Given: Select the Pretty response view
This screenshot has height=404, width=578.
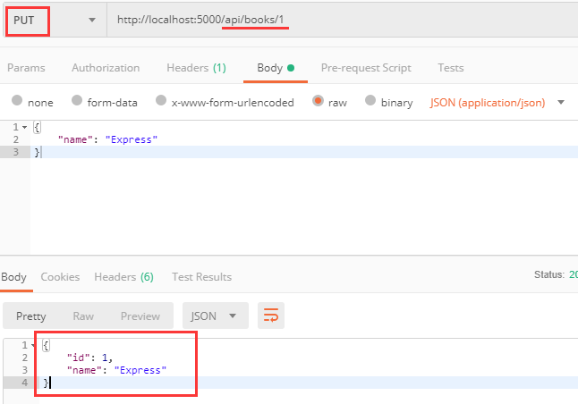Looking at the screenshot, I should coord(31,316).
